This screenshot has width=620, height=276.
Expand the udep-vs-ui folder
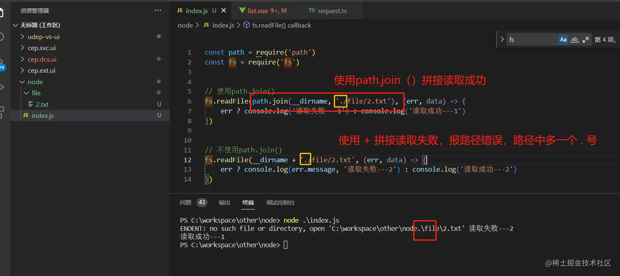(23, 37)
